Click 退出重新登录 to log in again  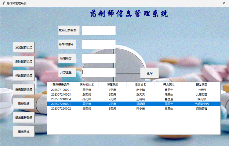pyautogui.click(x=24, y=118)
